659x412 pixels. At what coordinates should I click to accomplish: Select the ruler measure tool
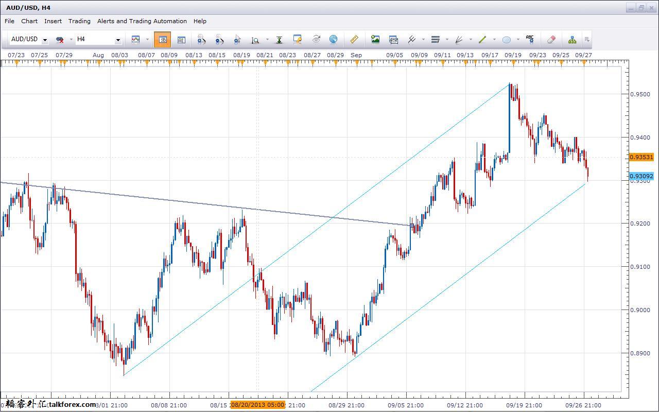pyautogui.click(x=354, y=40)
